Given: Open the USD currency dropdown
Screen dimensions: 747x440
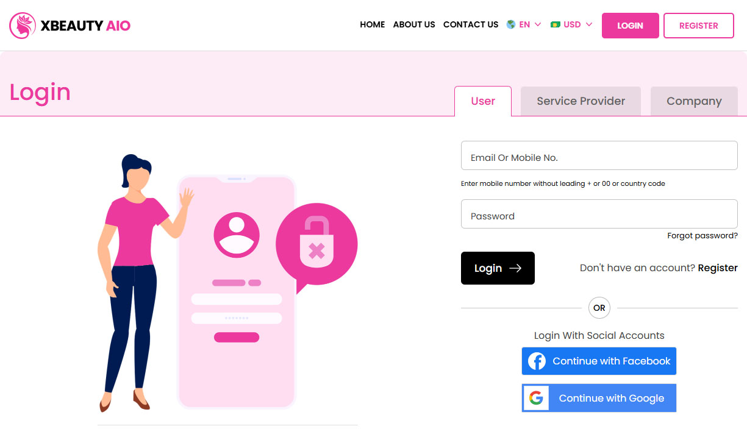Looking at the screenshot, I should coord(571,24).
